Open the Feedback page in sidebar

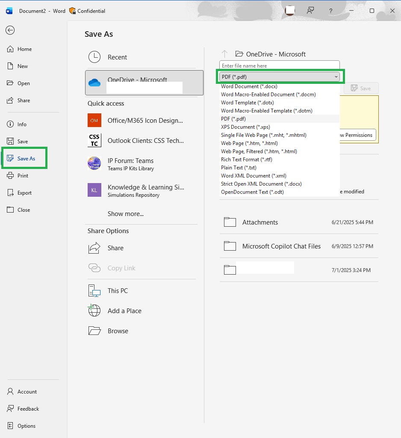(x=23, y=408)
